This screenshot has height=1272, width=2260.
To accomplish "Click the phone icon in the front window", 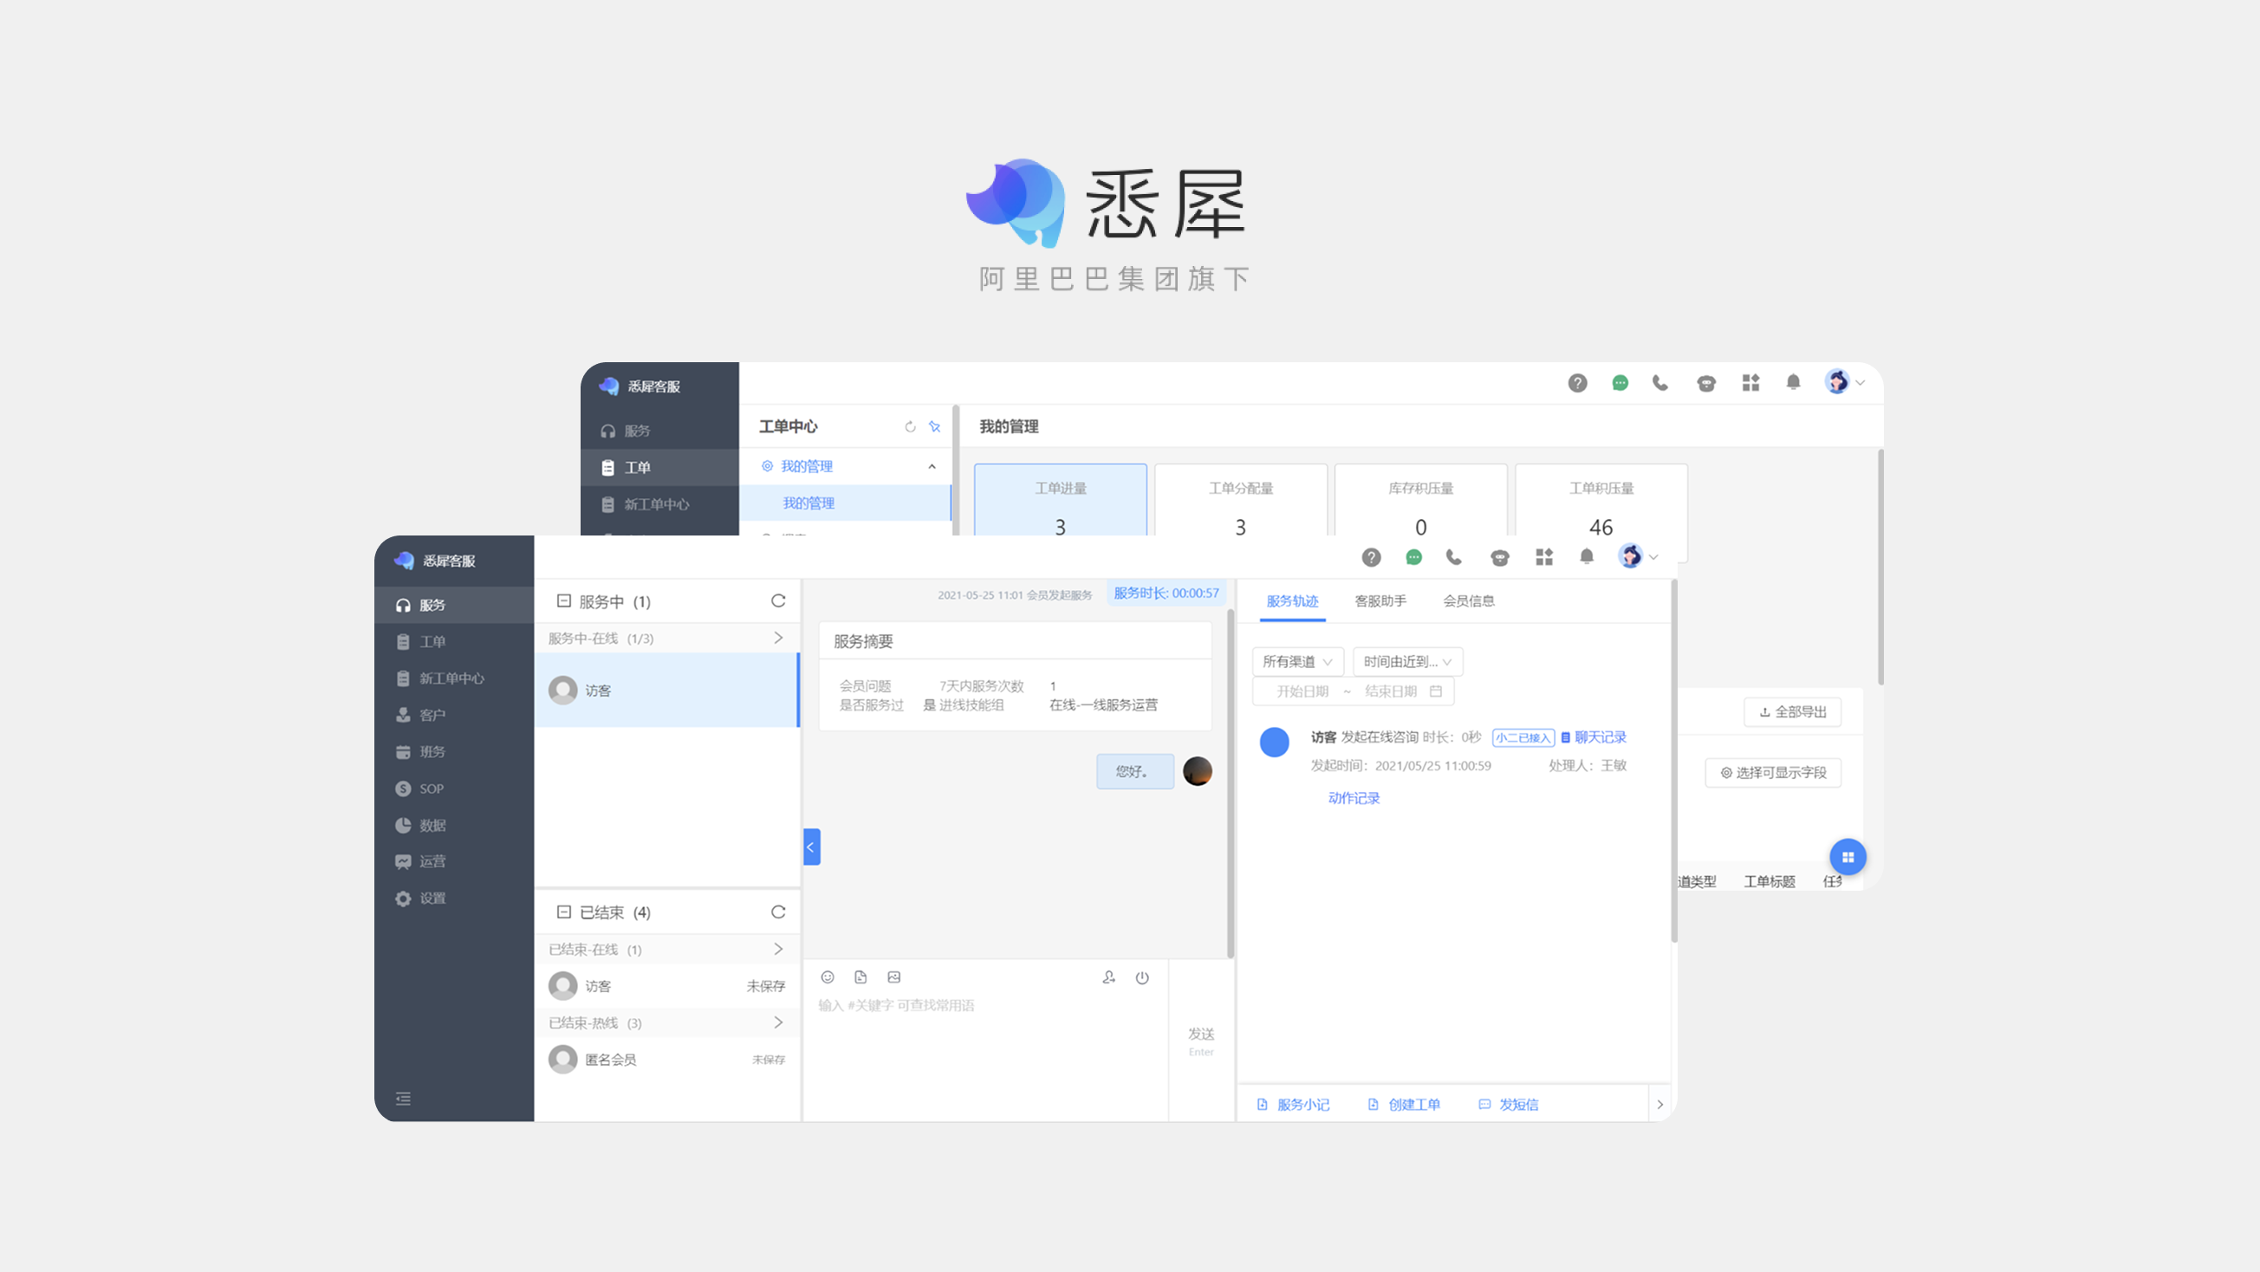I will tap(1454, 556).
